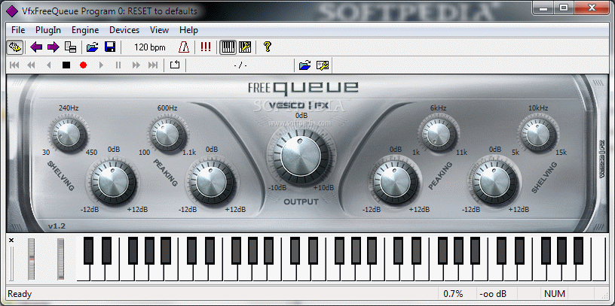Click the pitch bend wheel with red marker
This screenshot has width=615, height=306.
click(x=31, y=259)
